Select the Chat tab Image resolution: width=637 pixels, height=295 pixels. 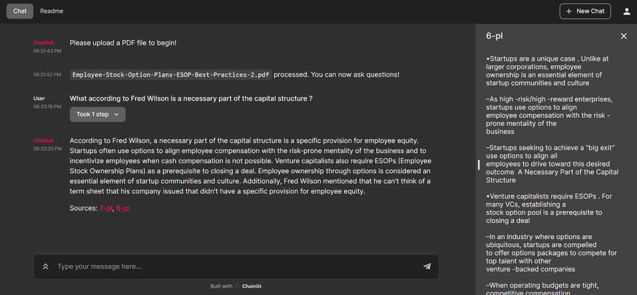(x=20, y=11)
